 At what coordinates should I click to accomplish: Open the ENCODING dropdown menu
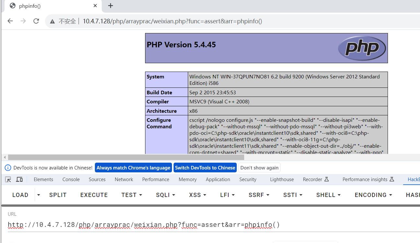(x=373, y=195)
